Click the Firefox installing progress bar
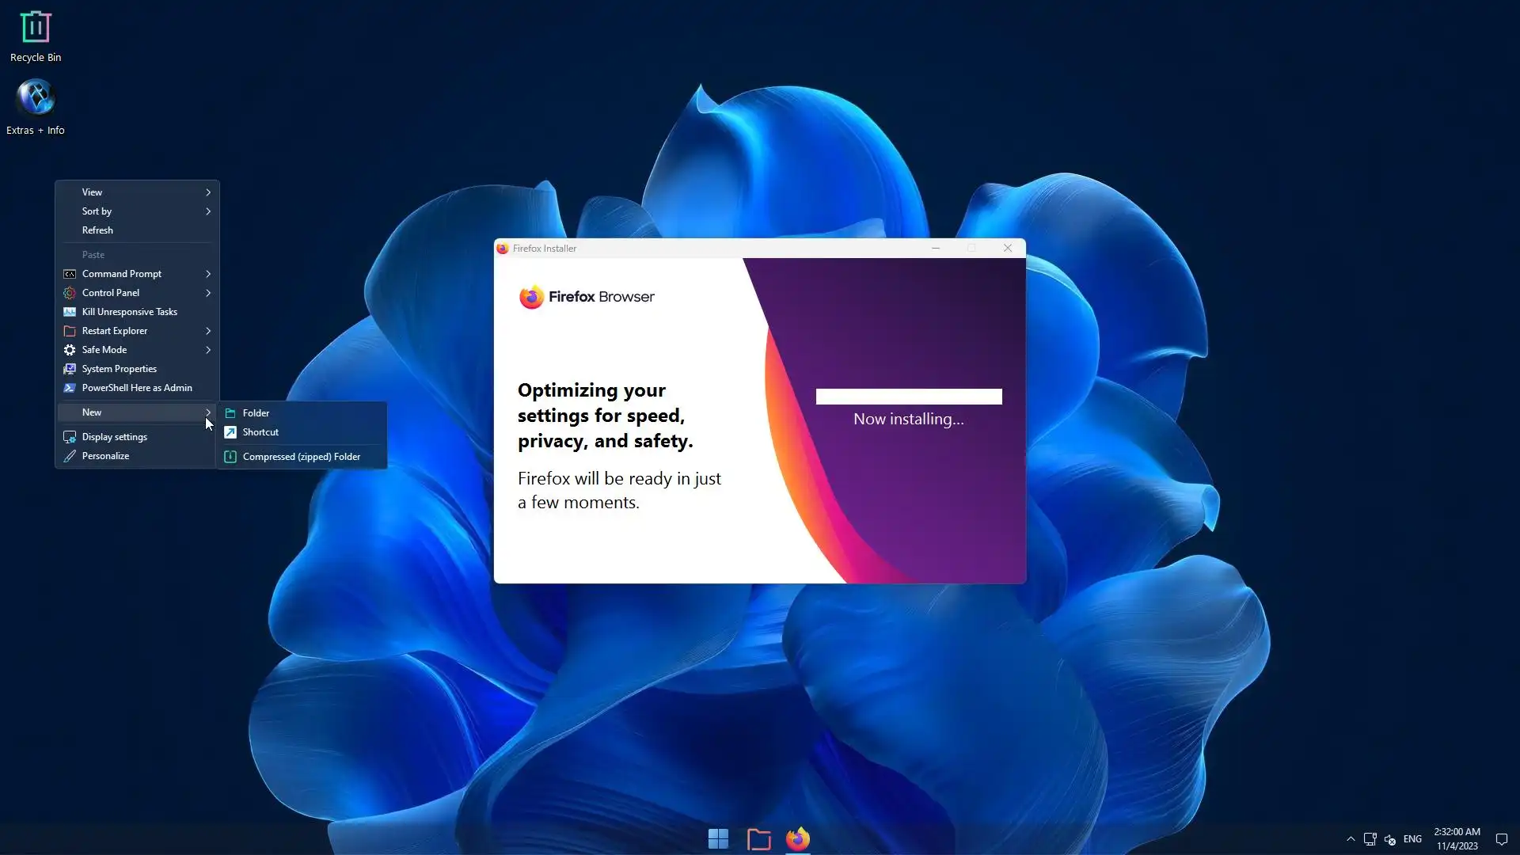 [909, 397]
